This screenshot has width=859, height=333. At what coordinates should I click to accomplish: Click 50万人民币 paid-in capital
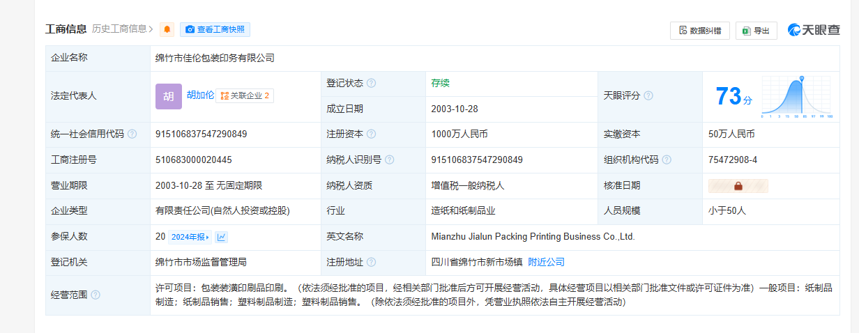(731, 134)
